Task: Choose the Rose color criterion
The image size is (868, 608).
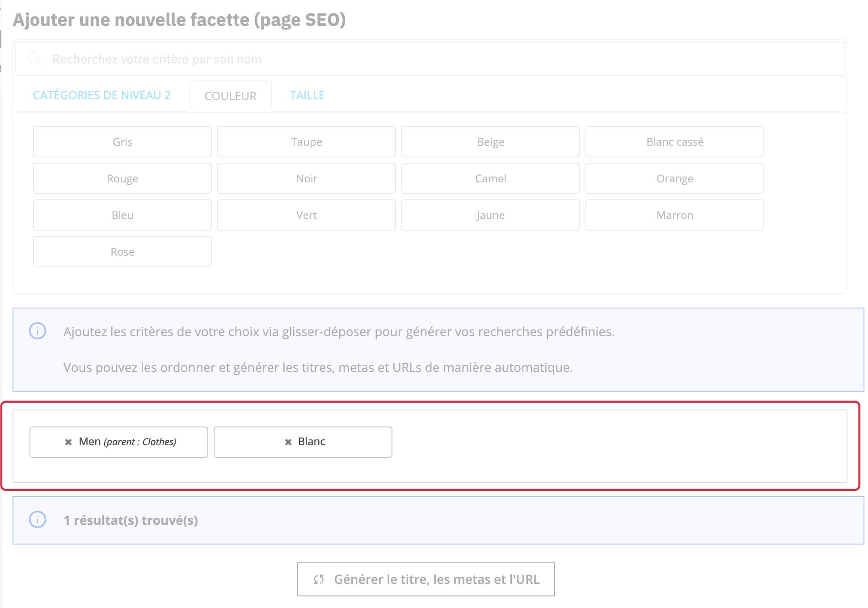Action: (122, 252)
